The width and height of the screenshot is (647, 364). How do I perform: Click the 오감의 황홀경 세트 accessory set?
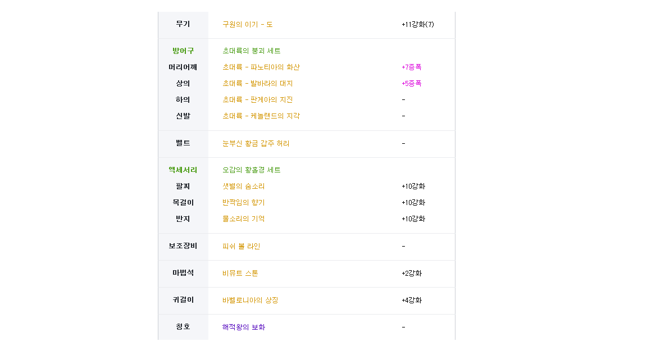(x=251, y=170)
